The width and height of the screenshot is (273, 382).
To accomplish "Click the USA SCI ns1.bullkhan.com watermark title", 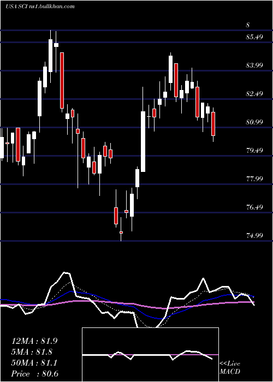I will click(40, 7).
